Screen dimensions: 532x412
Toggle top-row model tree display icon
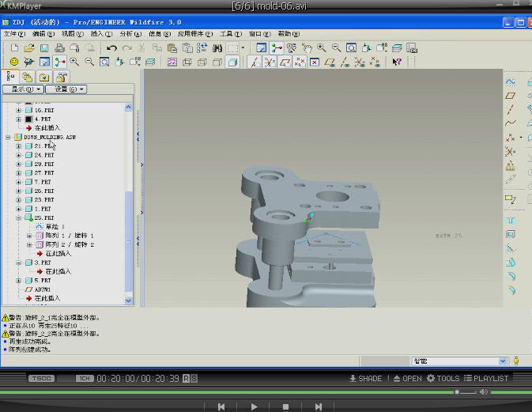[x=277, y=48]
